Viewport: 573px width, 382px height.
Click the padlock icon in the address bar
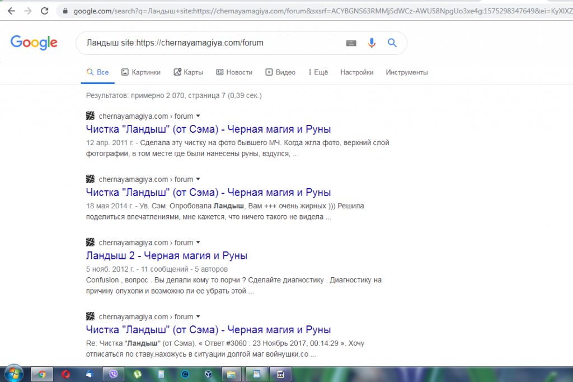tap(65, 11)
